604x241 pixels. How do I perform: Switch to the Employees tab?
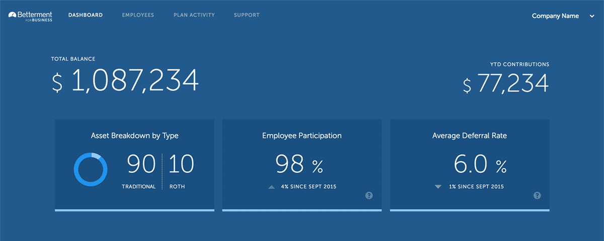pyautogui.click(x=138, y=15)
